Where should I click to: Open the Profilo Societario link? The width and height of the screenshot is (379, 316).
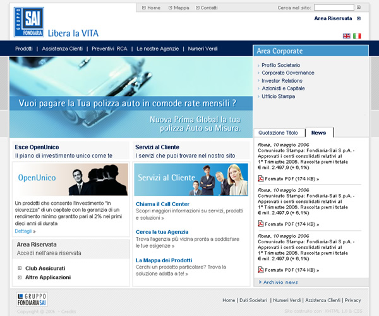point(280,65)
